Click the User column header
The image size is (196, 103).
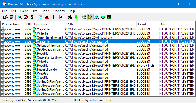point(177,24)
